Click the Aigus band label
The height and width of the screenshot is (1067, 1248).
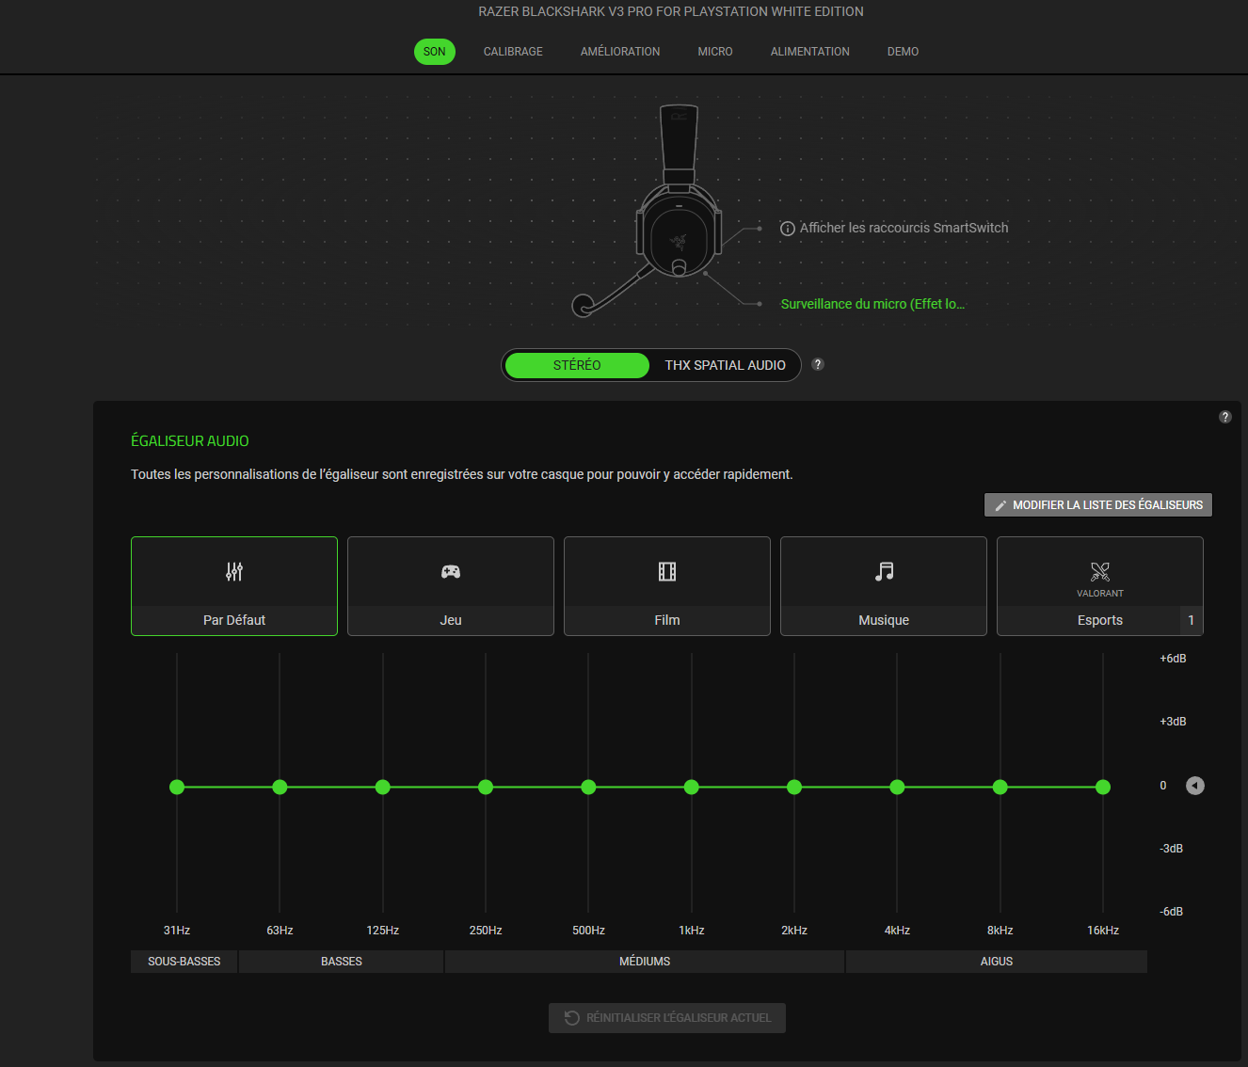[x=997, y=962]
